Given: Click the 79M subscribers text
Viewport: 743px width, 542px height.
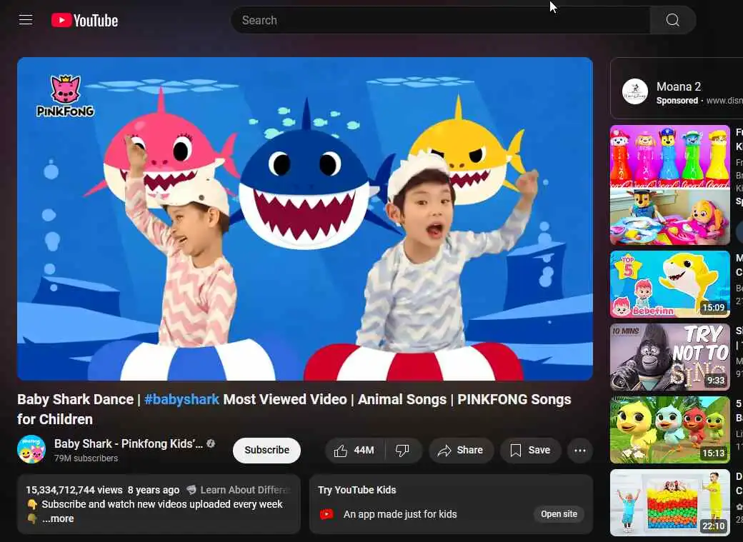Looking at the screenshot, I should (x=86, y=458).
